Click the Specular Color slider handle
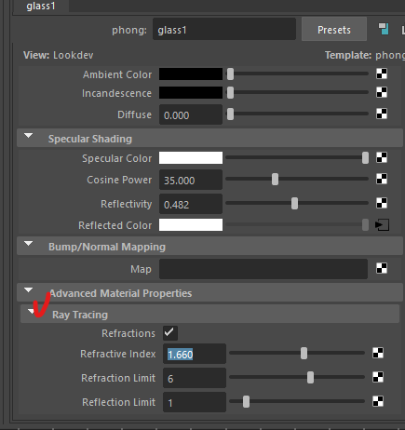 (x=365, y=157)
